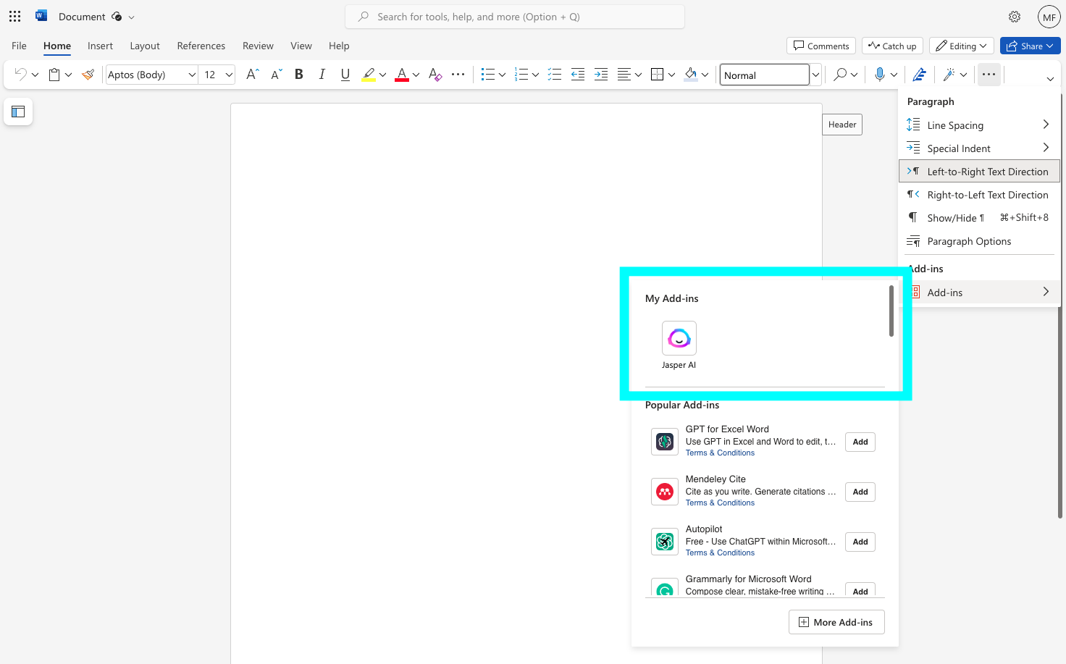The width and height of the screenshot is (1066, 664).
Task: Open more font options ellipsis
Action: (x=458, y=74)
